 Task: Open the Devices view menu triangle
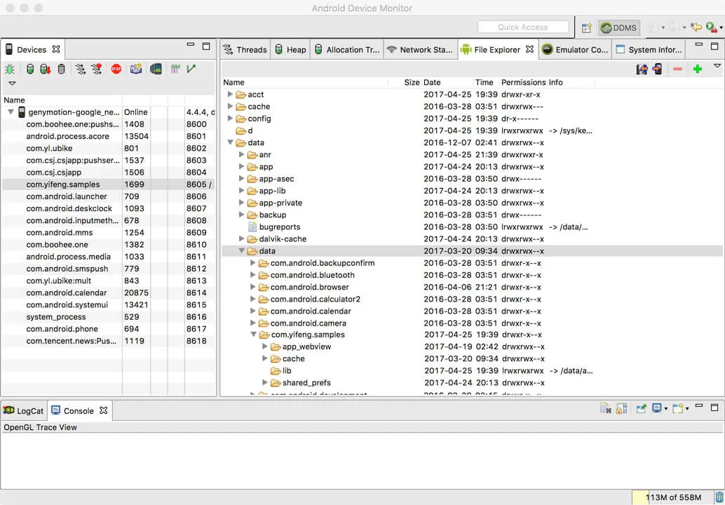coord(12,83)
